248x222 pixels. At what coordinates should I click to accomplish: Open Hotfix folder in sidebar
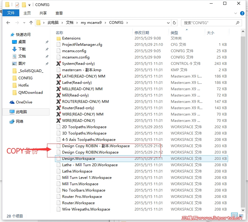tap(24, 85)
